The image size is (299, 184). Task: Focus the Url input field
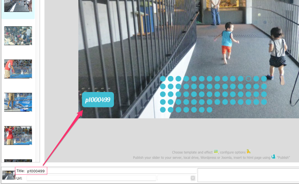(91, 178)
